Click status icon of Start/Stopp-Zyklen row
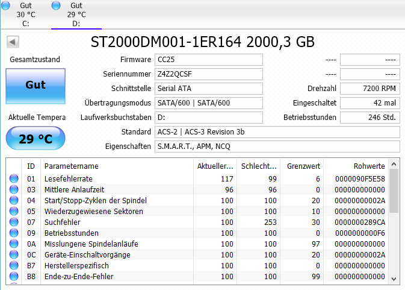The width and height of the screenshot is (405, 290). point(14,200)
